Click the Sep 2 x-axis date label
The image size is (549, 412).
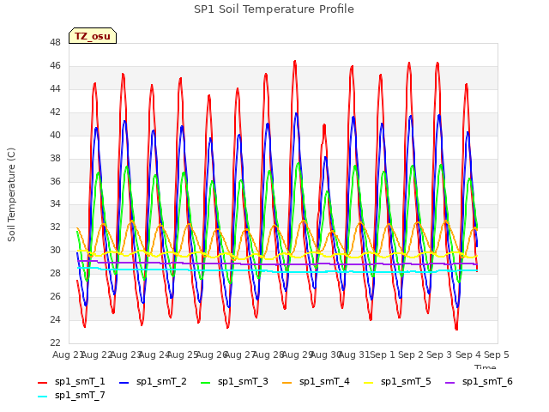pyautogui.click(x=411, y=354)
